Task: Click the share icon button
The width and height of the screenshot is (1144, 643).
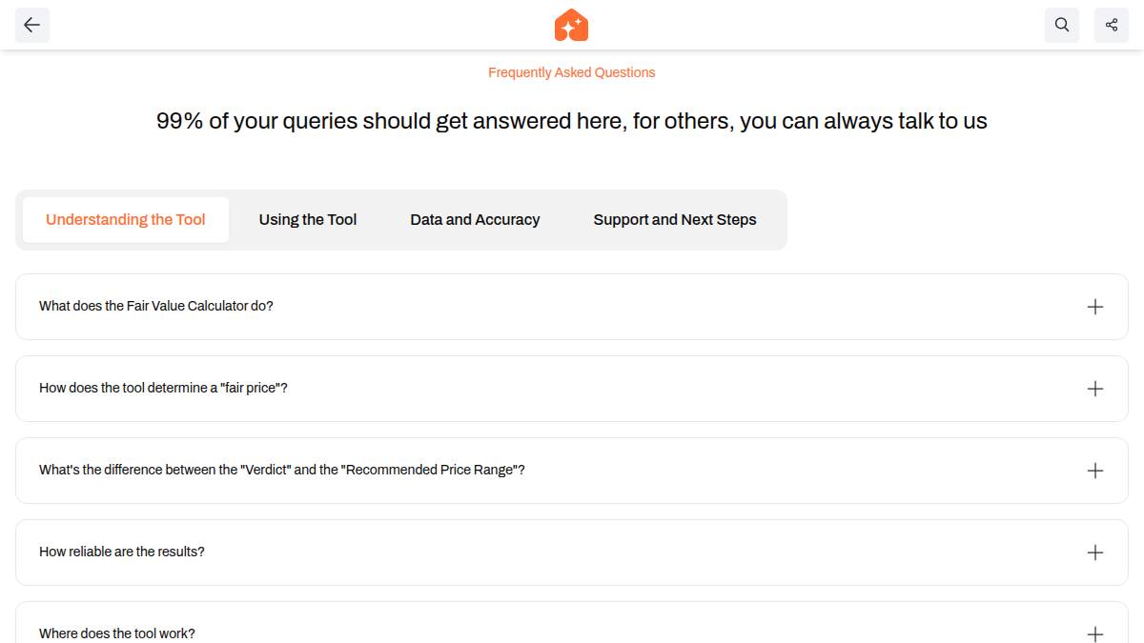Action: [1112, 26]
